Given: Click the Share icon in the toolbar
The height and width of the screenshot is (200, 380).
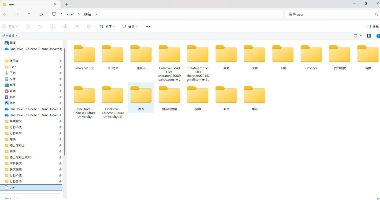Looking at the screenshot, I should click(x=77, y=26).
